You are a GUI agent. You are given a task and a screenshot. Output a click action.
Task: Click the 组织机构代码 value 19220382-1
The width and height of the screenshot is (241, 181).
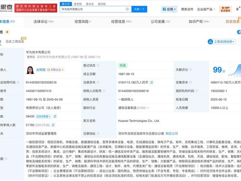(x=219, y=91)
